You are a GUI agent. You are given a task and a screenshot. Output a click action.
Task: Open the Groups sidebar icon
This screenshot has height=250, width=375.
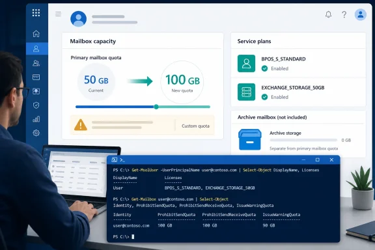pos(36,63)
